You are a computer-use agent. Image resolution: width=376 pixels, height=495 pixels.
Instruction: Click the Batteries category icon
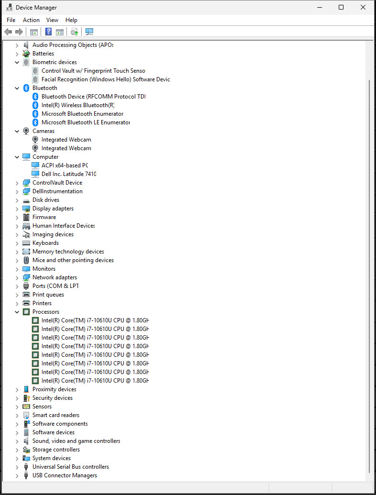coord(26,54)
